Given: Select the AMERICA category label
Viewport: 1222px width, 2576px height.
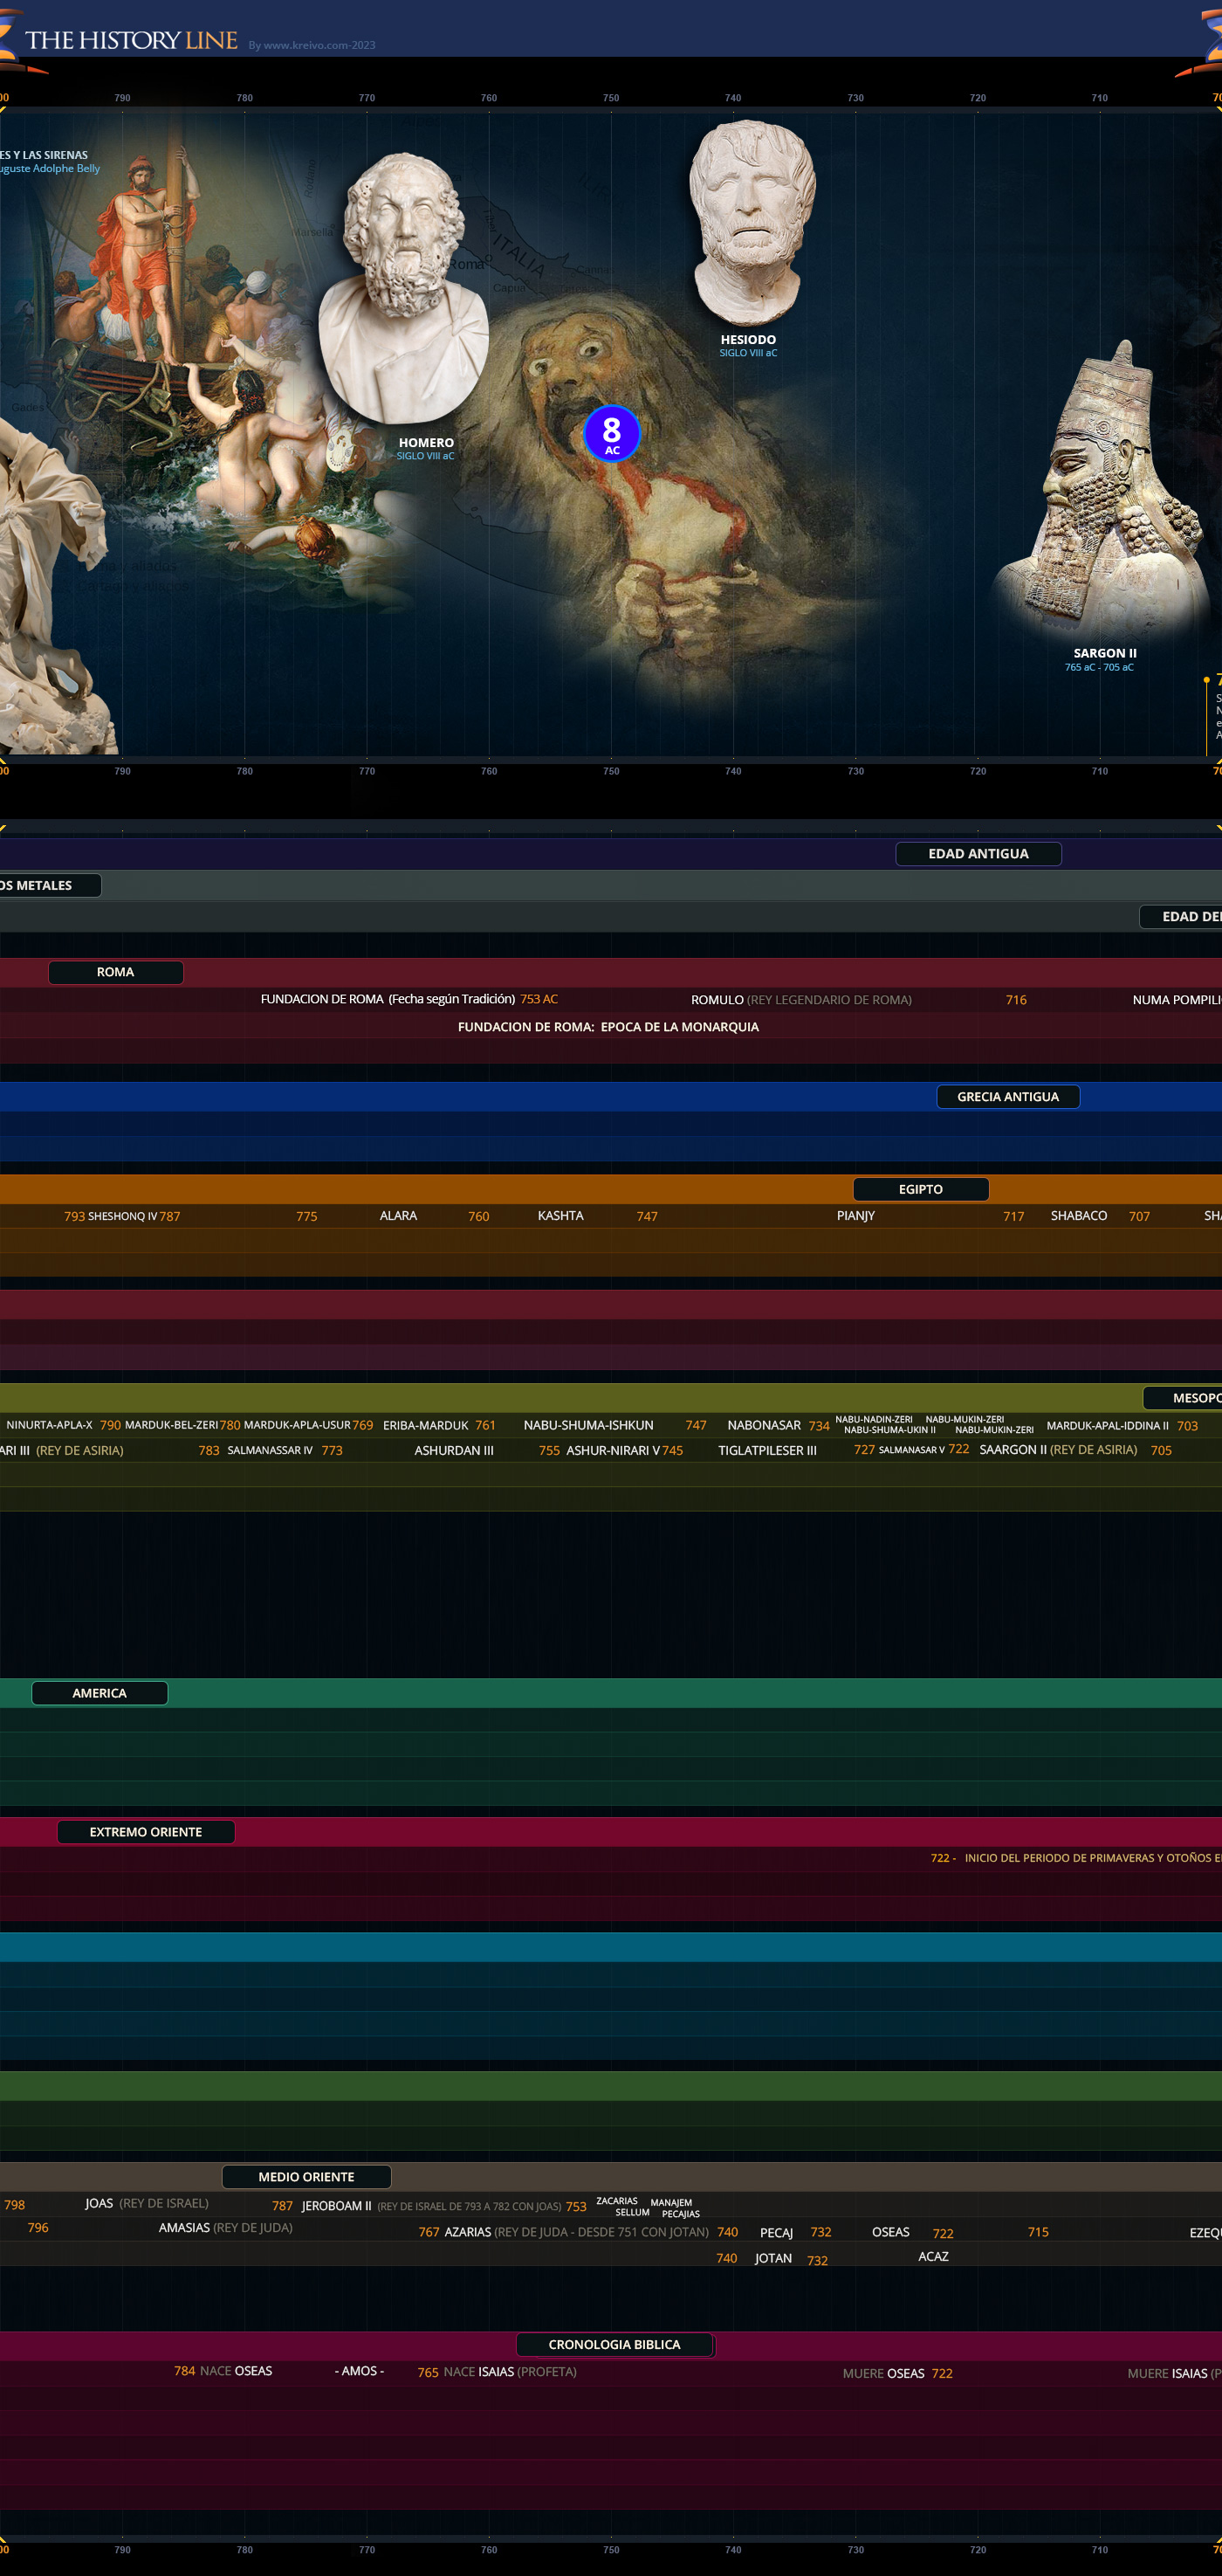Looking at the screenshot, I should tap(100, 1693).
